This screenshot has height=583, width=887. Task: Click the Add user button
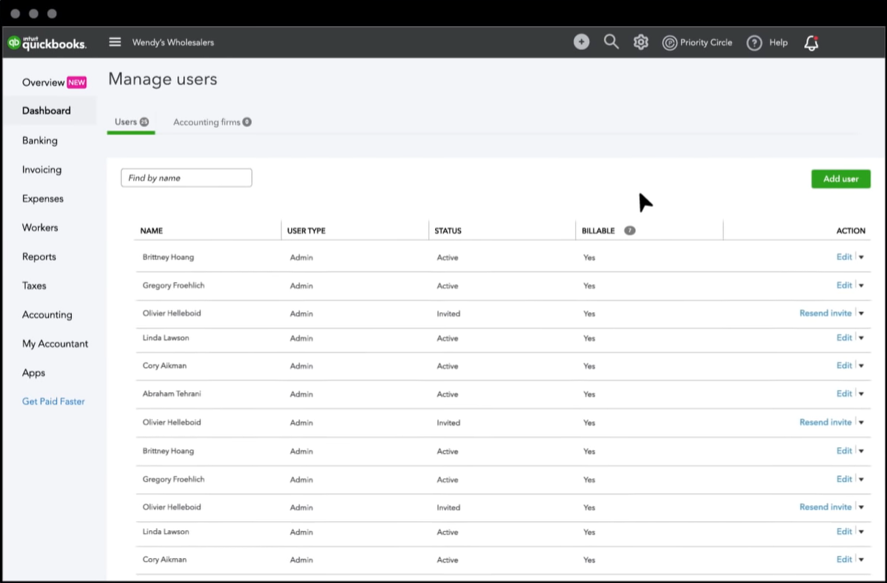coord(841,178)
